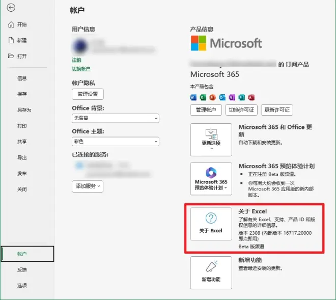Click the Microsoft logo
The height and width of the screenshot is (300, 336).
point(226,43)
